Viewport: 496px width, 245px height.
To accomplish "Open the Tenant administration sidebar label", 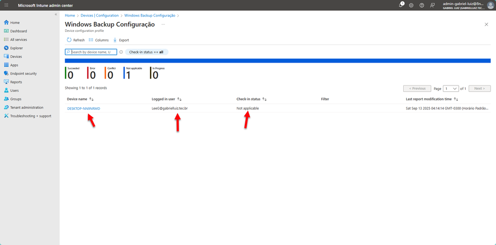I will tap(27, 108).
